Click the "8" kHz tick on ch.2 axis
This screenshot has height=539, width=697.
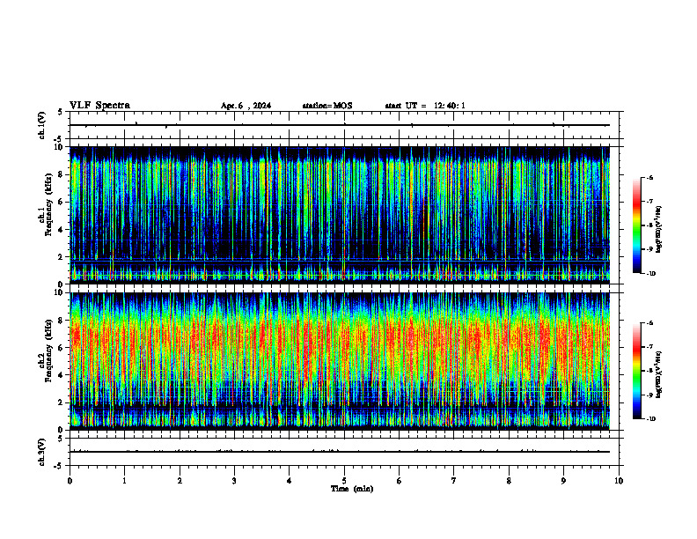[61, 321]
